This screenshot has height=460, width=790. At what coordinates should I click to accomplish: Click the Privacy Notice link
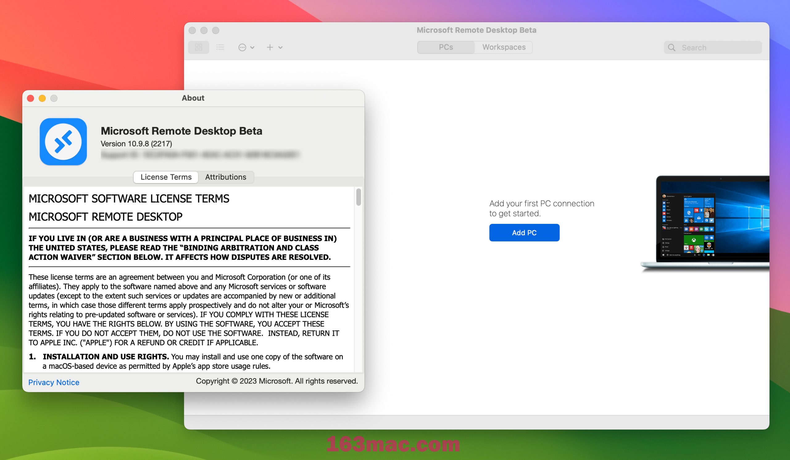[54, 382]
